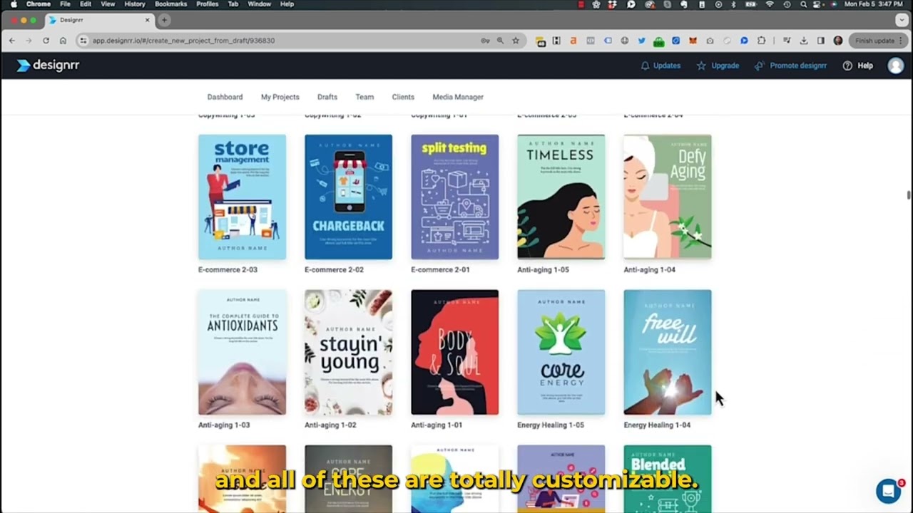Click the Wi-Fi status icon
Screen dimensions: 913x513
pos(770,4)
